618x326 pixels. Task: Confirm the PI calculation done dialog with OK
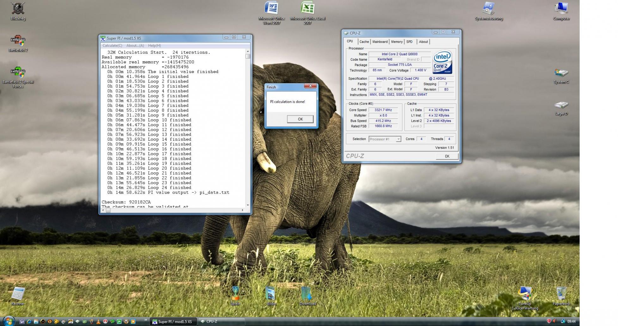pyautogui.click(x=300, y=119)
